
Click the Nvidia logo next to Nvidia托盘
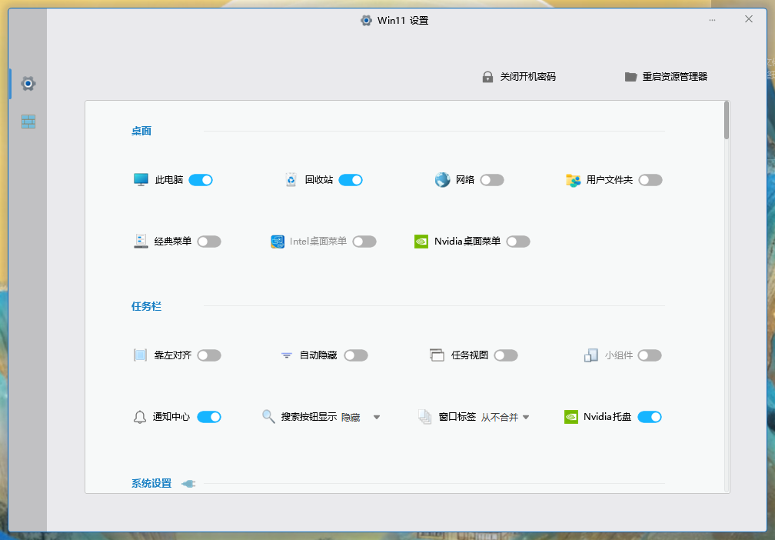pos(571,416)
